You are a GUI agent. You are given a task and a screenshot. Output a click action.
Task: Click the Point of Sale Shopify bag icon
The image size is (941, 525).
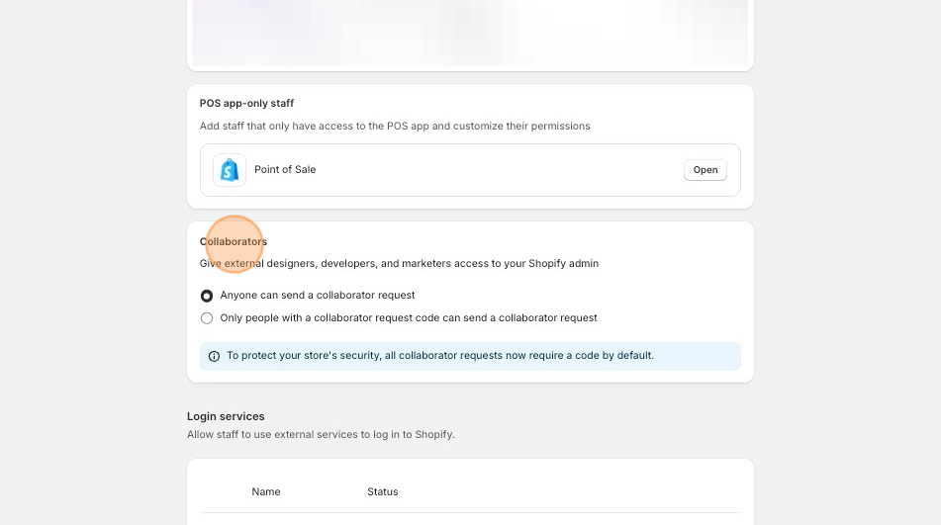(230, 170)
